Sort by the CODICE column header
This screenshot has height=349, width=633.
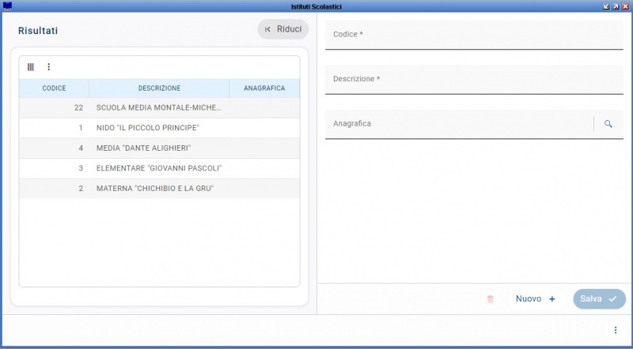[54, 88]
